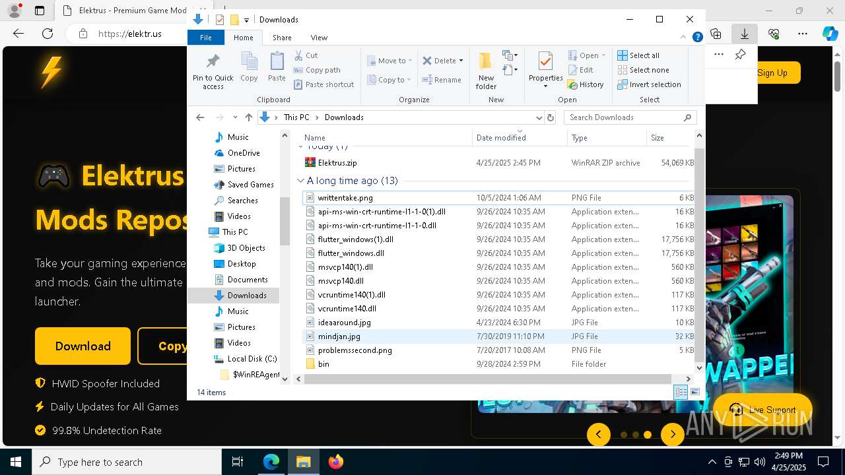The width and height of the screenshot is (845, 475).
Task: Select the Home ribbon tab
Action: click(243, 38)
